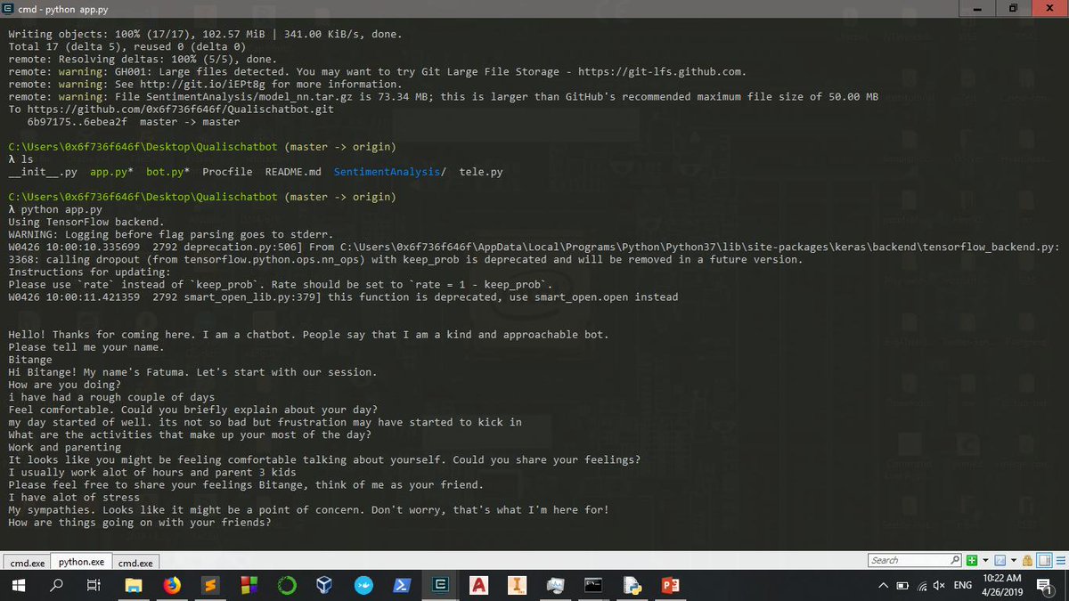
Task: Click the battery icon in system tray
Action: pos(902,585)
